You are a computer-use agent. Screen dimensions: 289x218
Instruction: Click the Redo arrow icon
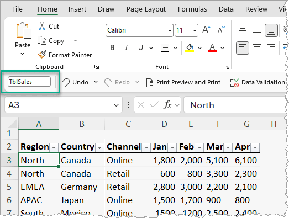(x=108, y=82)
